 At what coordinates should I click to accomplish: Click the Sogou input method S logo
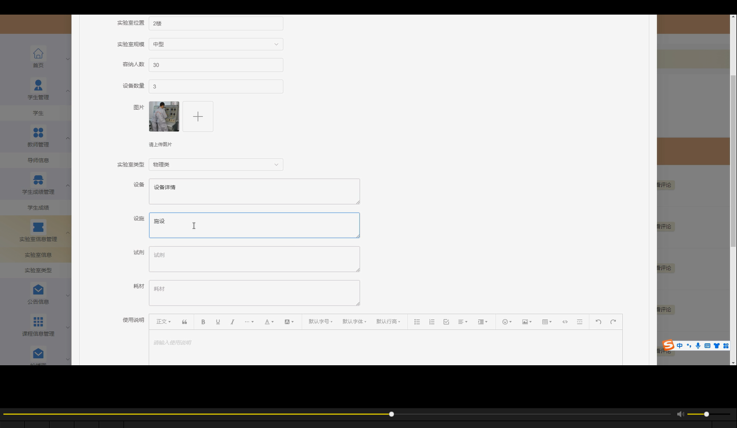[668, 345]
